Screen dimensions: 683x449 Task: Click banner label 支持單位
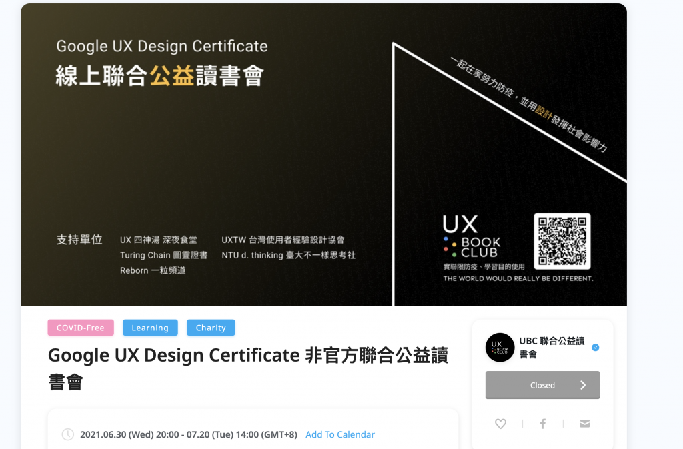click(x=79, y=240)
